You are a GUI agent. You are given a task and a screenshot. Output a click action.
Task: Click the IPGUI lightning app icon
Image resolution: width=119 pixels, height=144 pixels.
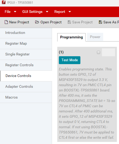(4, 2)
